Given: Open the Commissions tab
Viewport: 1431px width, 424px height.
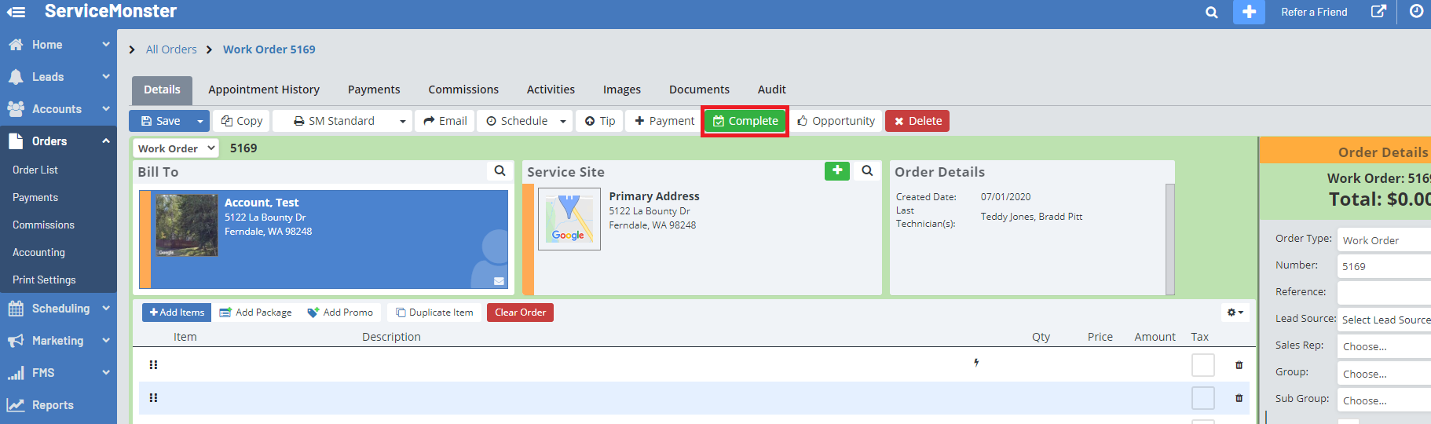Looking at the screenshot, I should [x=463, y=90].
